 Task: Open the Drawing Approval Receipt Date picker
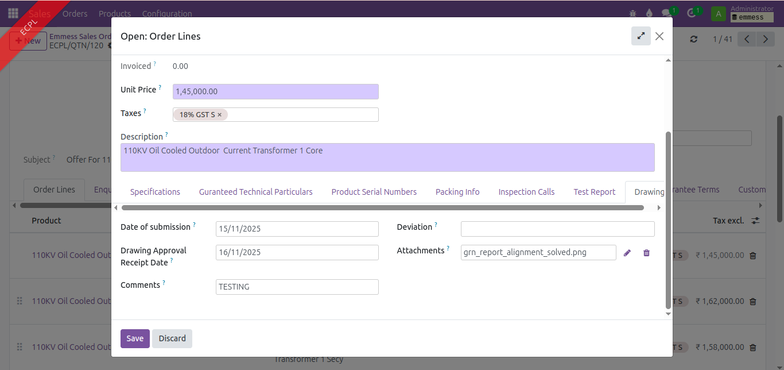pyautogui.click(x=297, y=252)
